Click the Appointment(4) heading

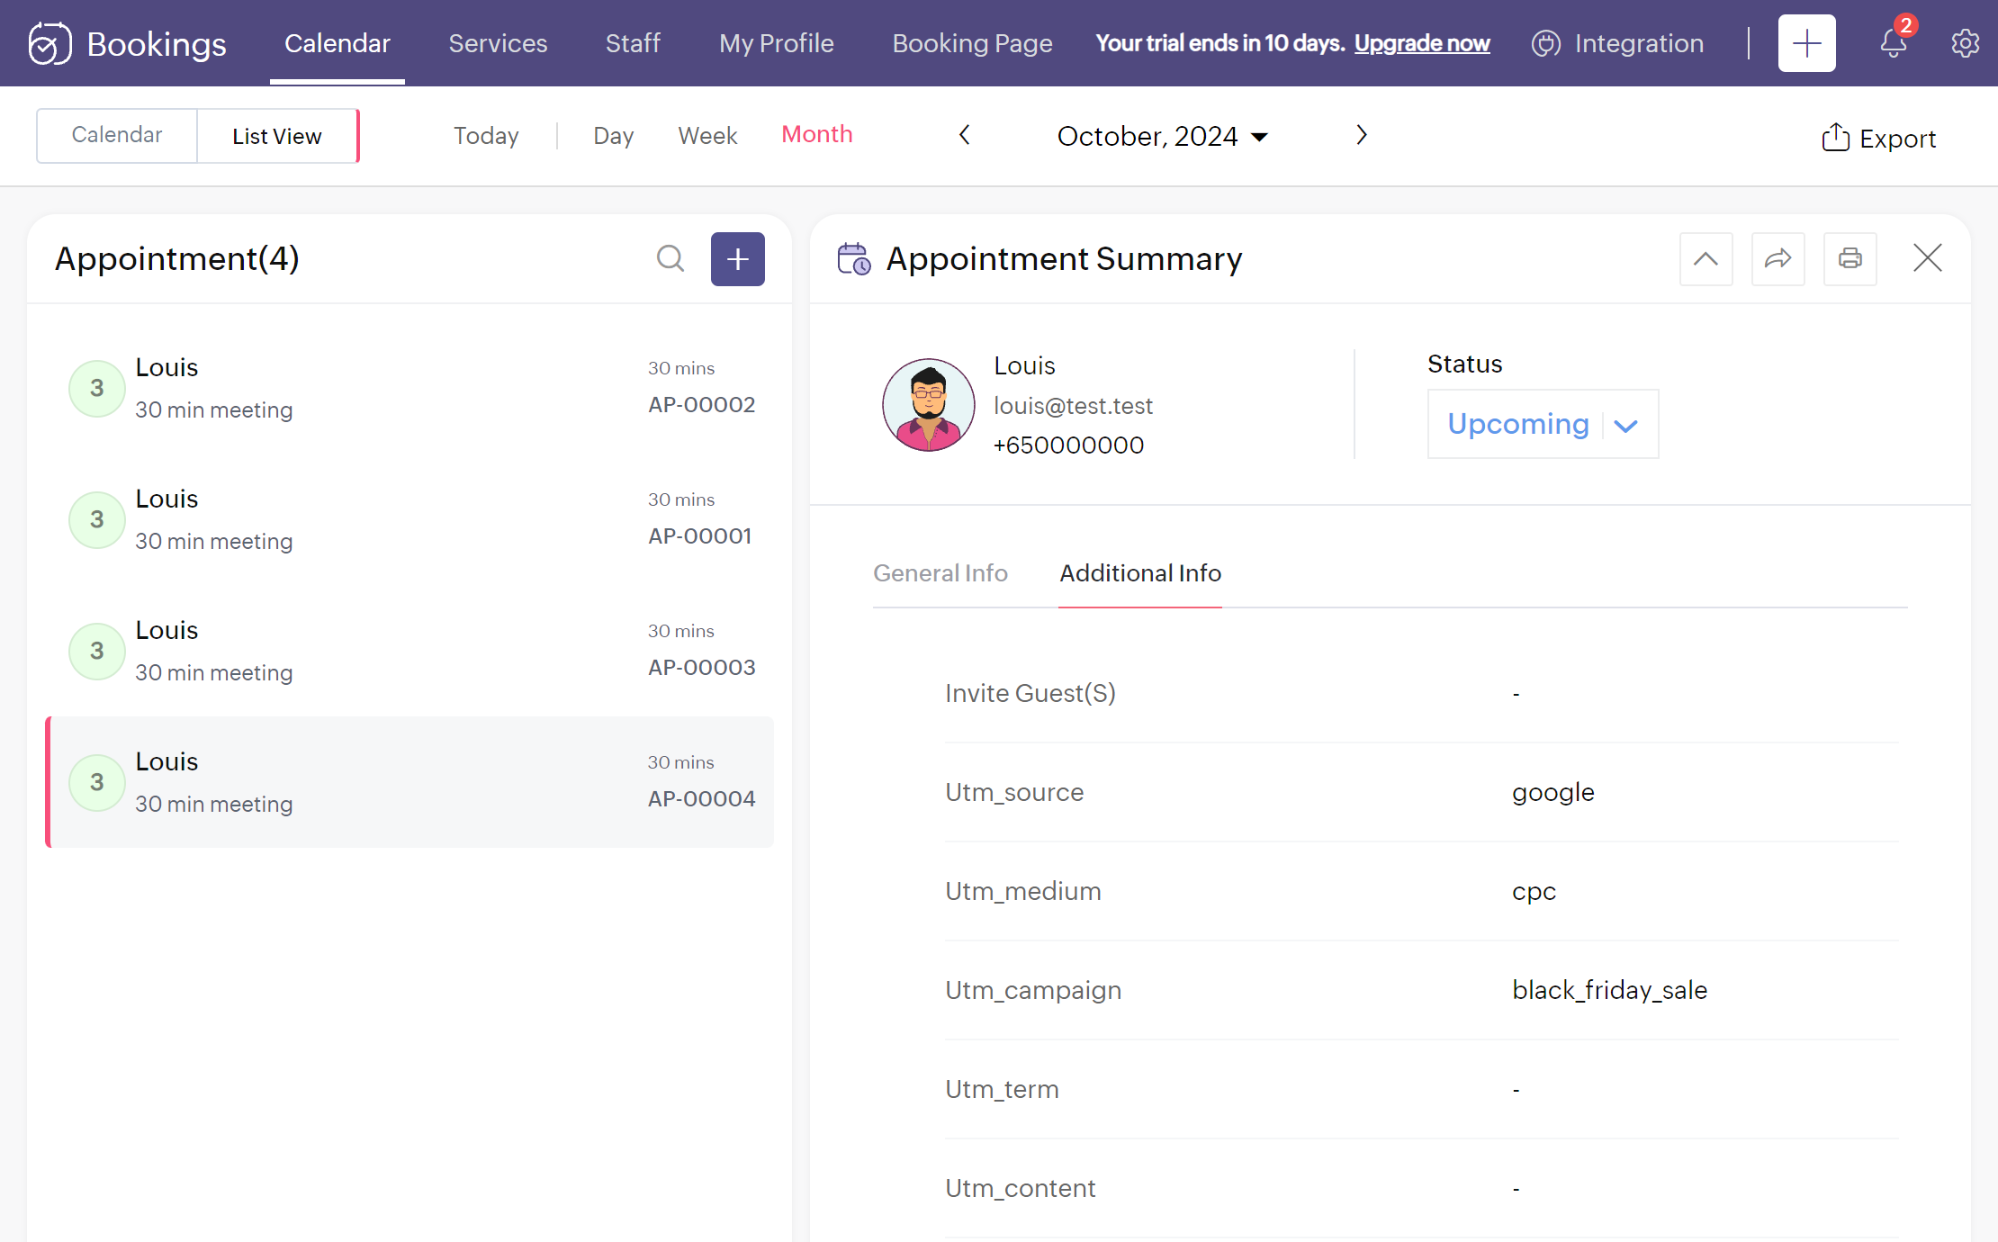[x=177, y=258]
